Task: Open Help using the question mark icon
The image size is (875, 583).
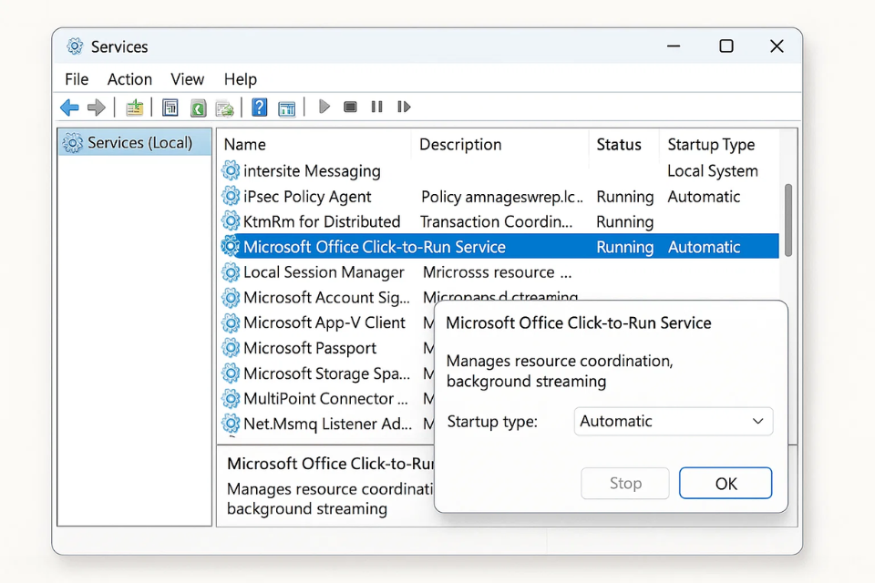Action: click(x=259, y=107)
